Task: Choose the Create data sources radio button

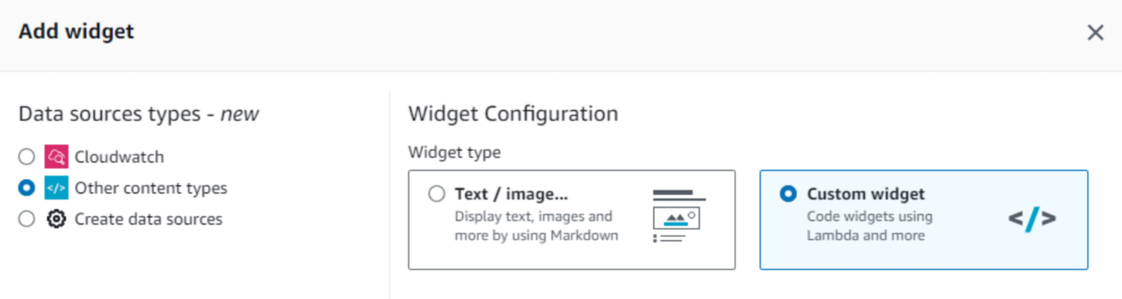Action: click(x=26, y=219)
